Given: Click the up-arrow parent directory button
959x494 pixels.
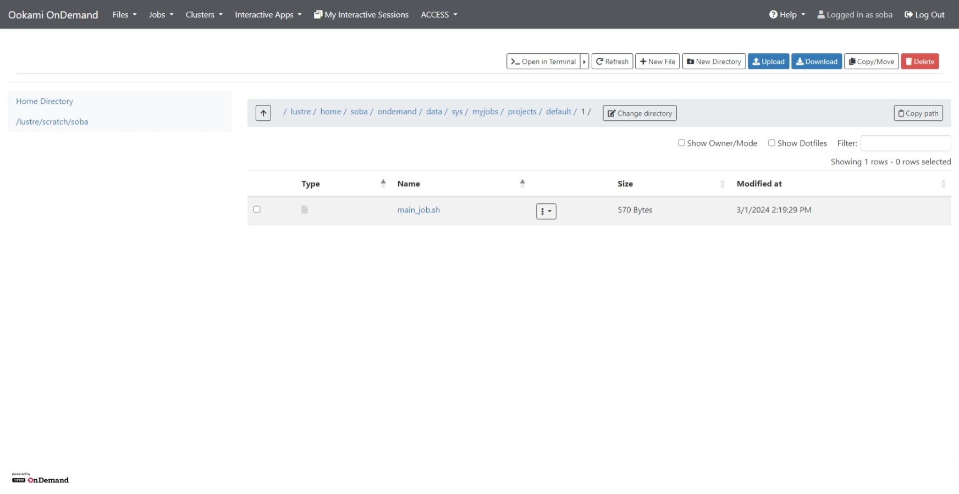Looking at the screenshot, I should click(x=263, y=113).
